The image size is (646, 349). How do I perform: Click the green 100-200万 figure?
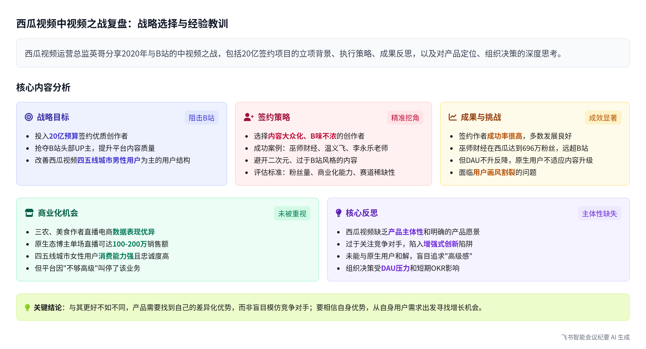[x=130, y=244]
